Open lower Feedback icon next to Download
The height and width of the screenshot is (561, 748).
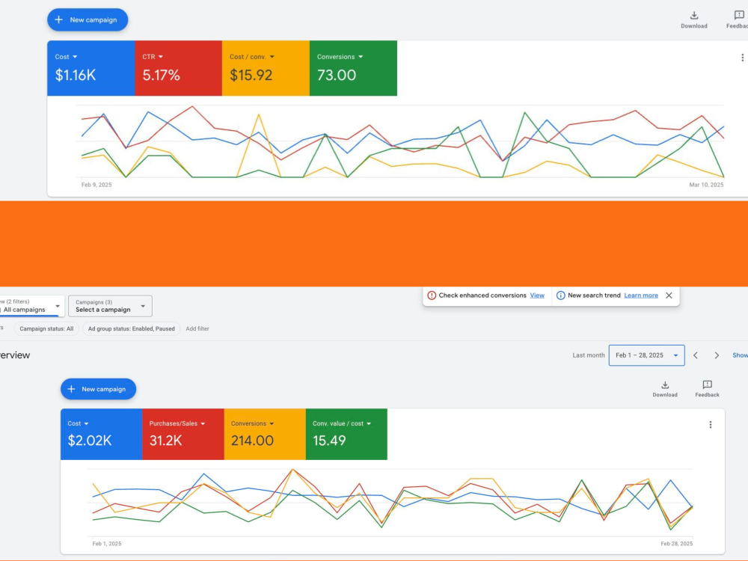[x=707, y=384]
